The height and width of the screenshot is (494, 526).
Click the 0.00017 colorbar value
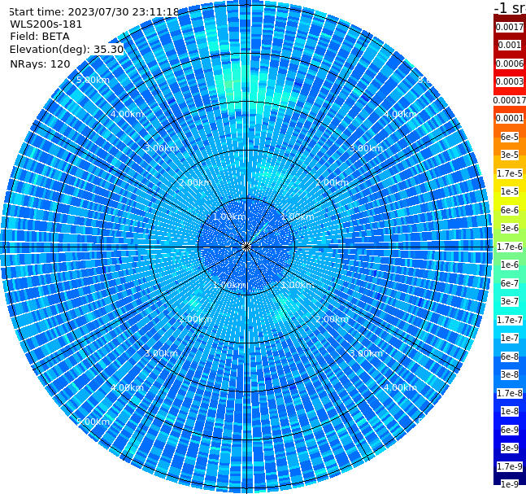(x=510, y=100)
